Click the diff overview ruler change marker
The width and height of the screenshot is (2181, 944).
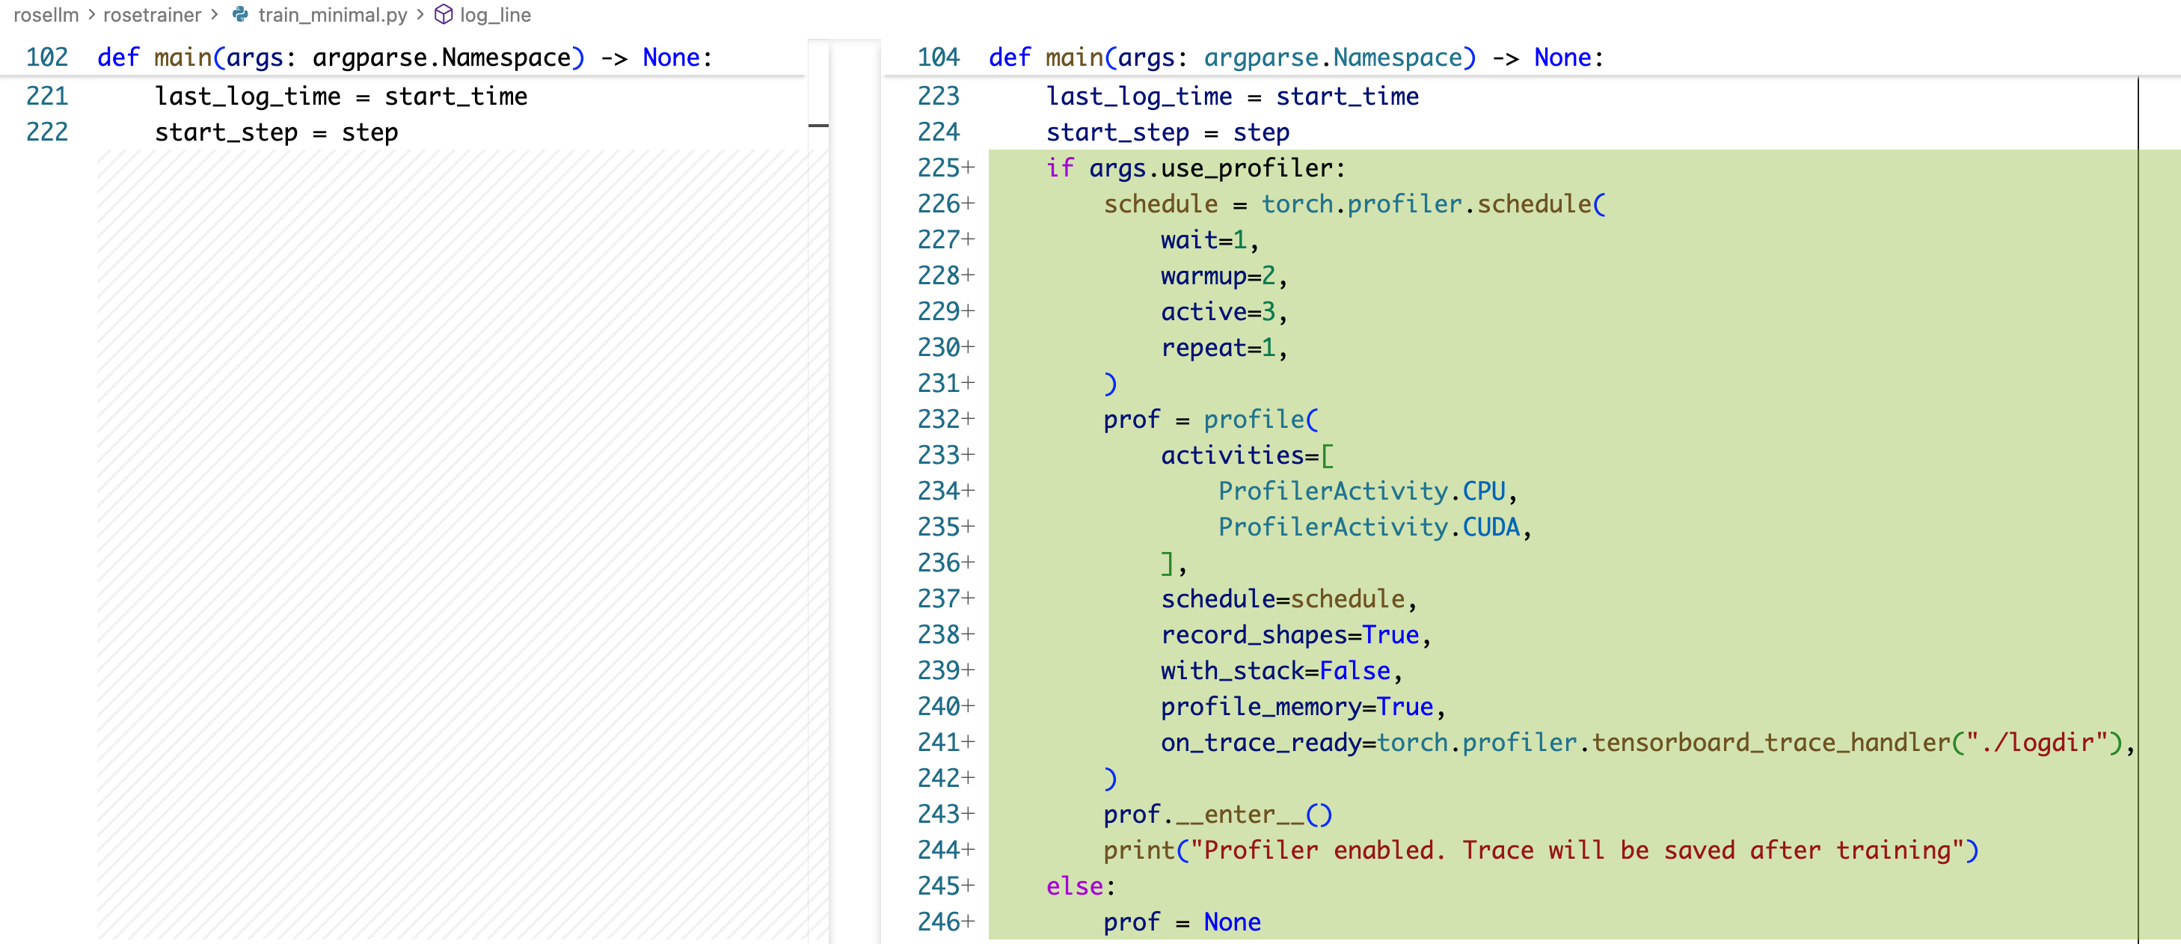pos(818,126)
